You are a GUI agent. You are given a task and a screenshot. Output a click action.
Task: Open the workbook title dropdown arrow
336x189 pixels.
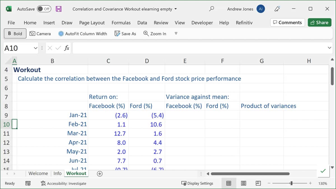(176, 9)
